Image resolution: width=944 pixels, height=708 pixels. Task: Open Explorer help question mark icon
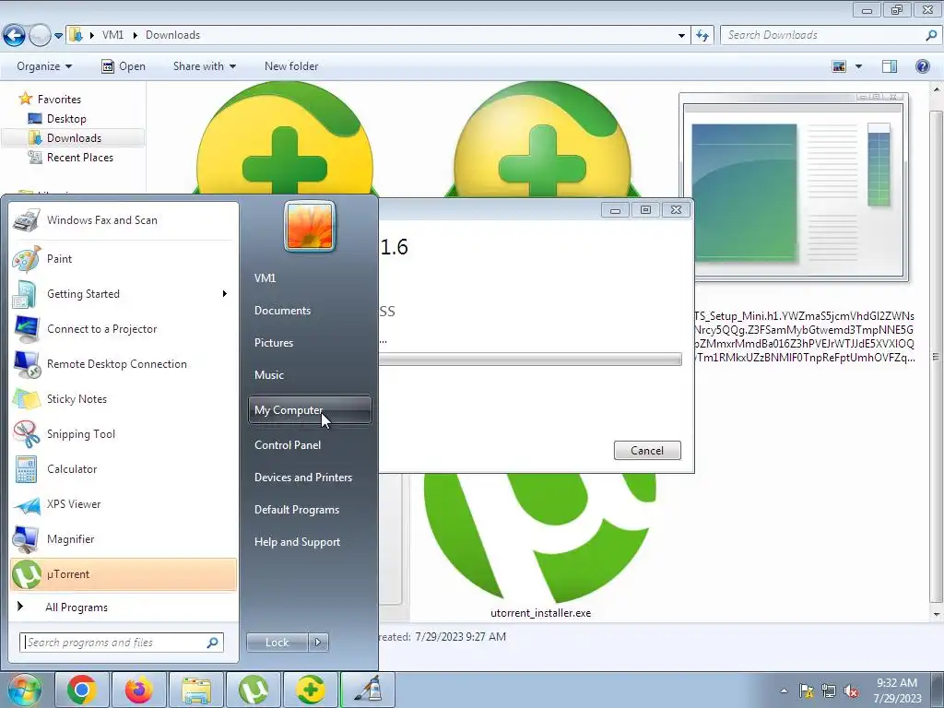[922, 66]
